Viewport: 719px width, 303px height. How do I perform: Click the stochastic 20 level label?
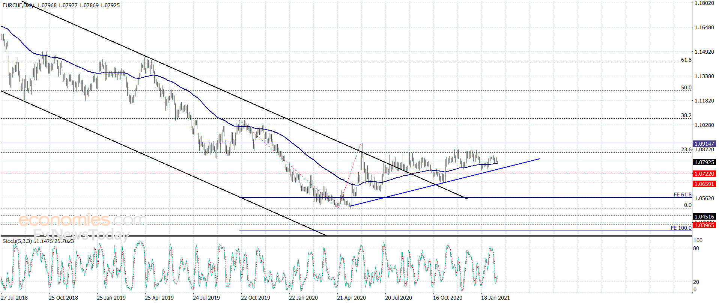[x=696, y=282]
